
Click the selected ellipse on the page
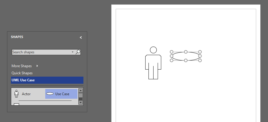pos(186,56)
